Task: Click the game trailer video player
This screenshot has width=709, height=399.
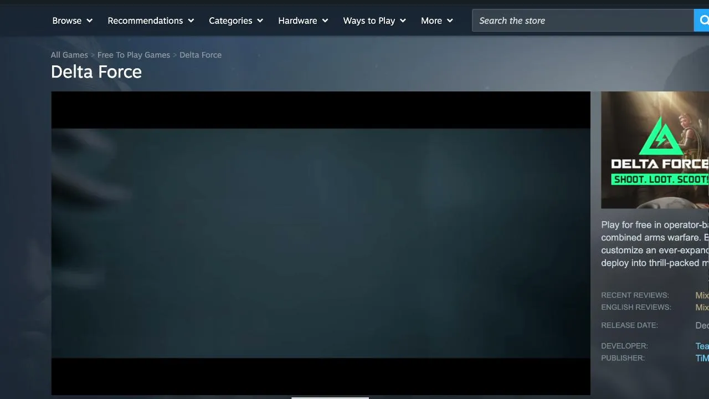Action: 321,243
